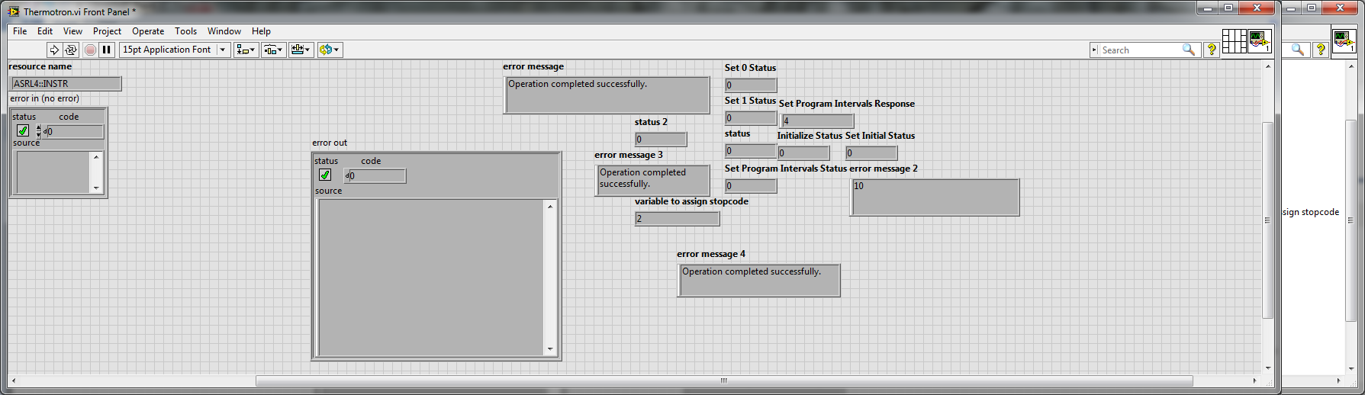This screenshot has height=395, width=1365.
Task: Click the Set Initial Status field
Action: [x=871, y=153]
